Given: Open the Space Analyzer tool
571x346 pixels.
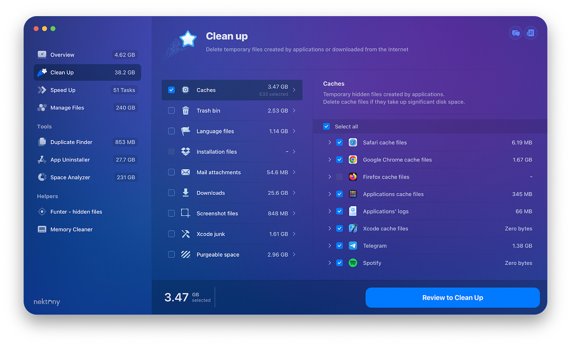Looking at the screenshot, I should tap(87, 177).
